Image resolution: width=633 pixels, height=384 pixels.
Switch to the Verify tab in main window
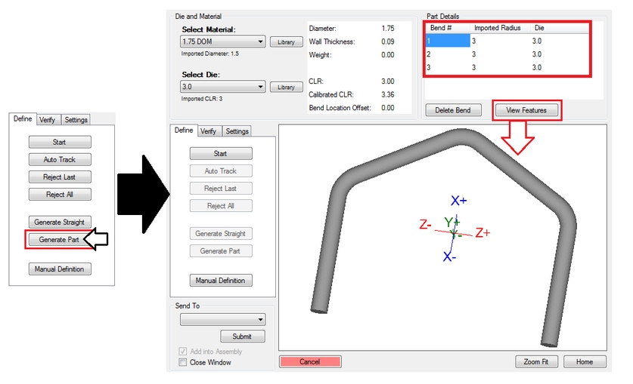pos(208,131)
